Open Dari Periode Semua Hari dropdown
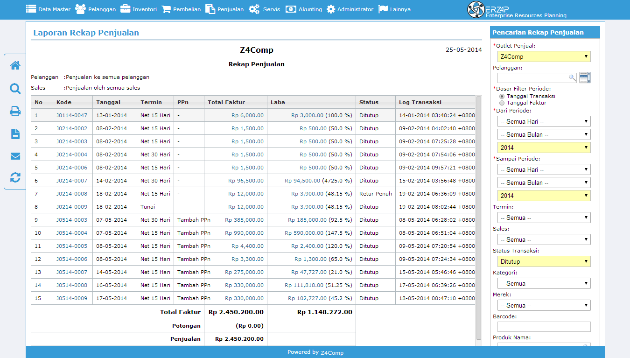 tap(544, 121)
